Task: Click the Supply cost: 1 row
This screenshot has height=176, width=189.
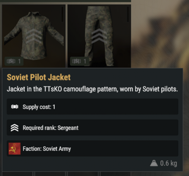Action: (92, 106)
